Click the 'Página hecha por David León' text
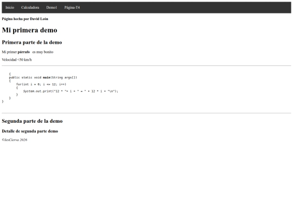Viewport: 293px width, 219px height. (x=25, y=19)
